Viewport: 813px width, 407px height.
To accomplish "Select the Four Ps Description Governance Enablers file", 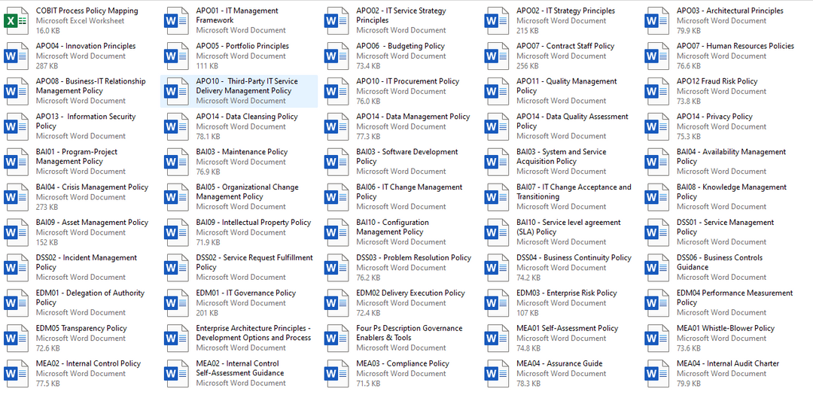I will tap(409, 333).
